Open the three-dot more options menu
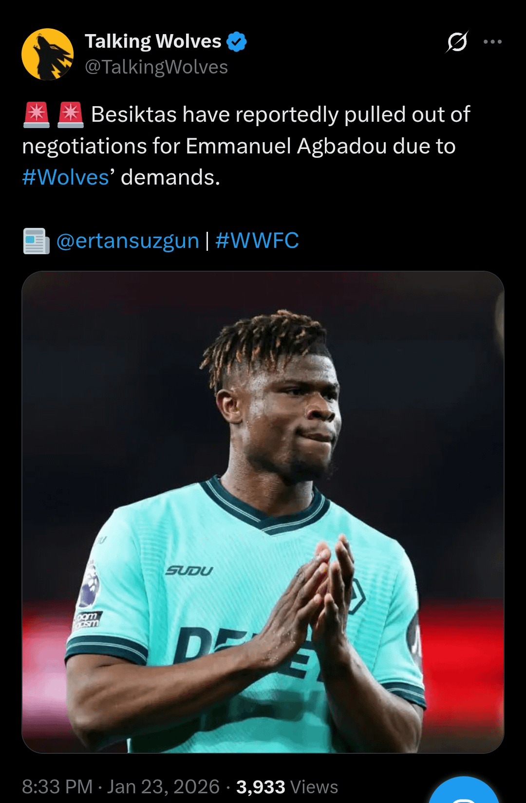This screenshot has height=803, width=526. coord(492,42)
